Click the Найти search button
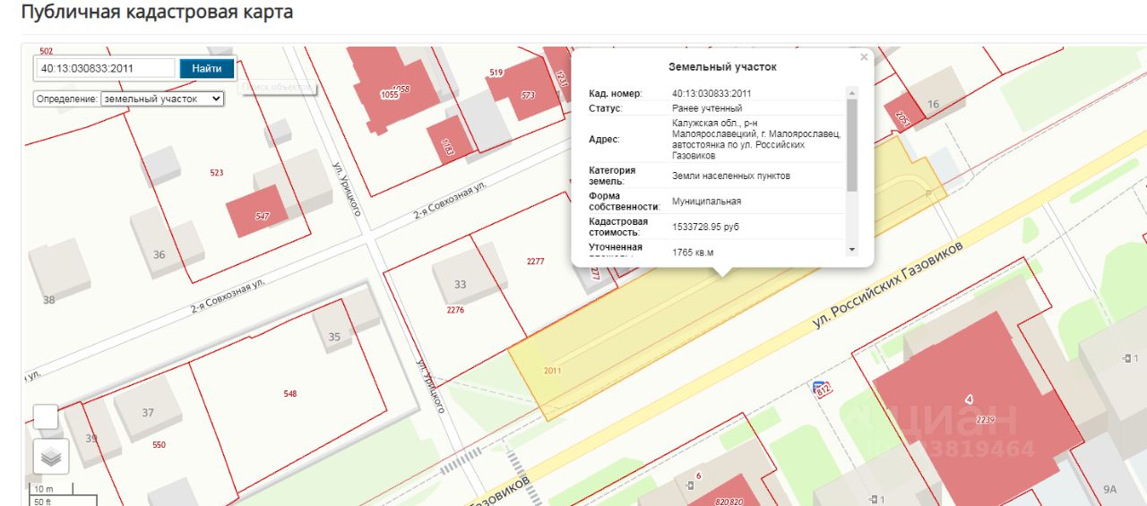 (207, 68)
